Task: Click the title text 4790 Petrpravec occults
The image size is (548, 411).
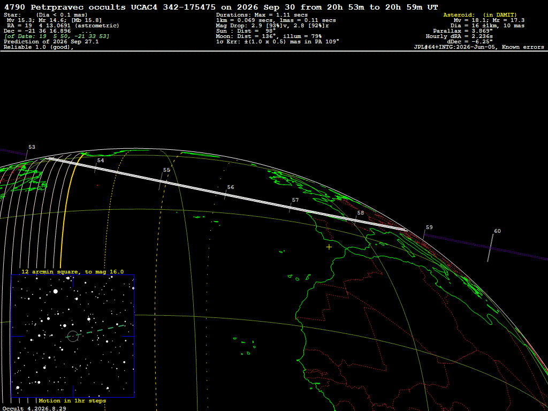Action: pyautogui.click(x=65, y=7)
